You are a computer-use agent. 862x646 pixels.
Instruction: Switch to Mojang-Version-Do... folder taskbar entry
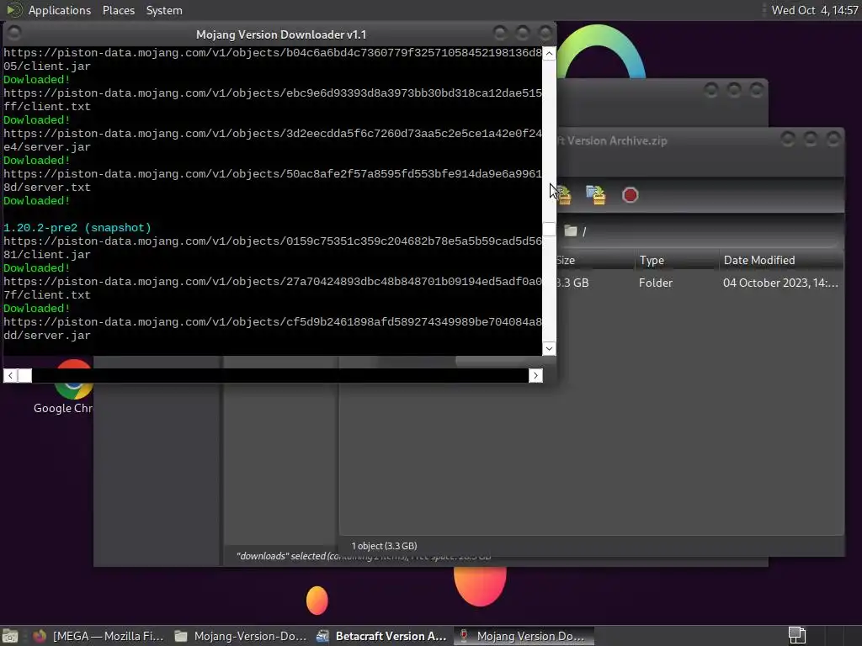241,636
